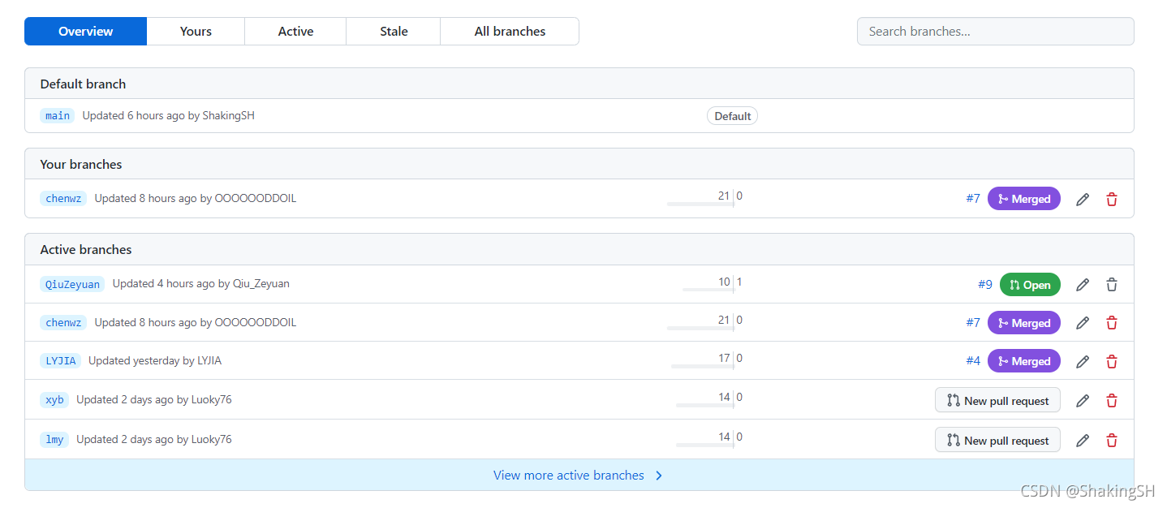Viewport: 1167px width, 508px height.
Task: Click the Default label on main branch
Action: coord(732,116)
